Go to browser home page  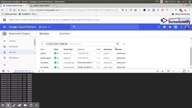point(14,10)
